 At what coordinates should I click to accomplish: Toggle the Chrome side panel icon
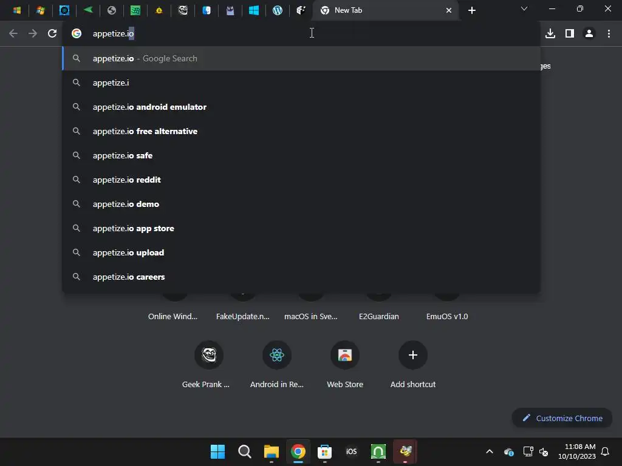570,33
